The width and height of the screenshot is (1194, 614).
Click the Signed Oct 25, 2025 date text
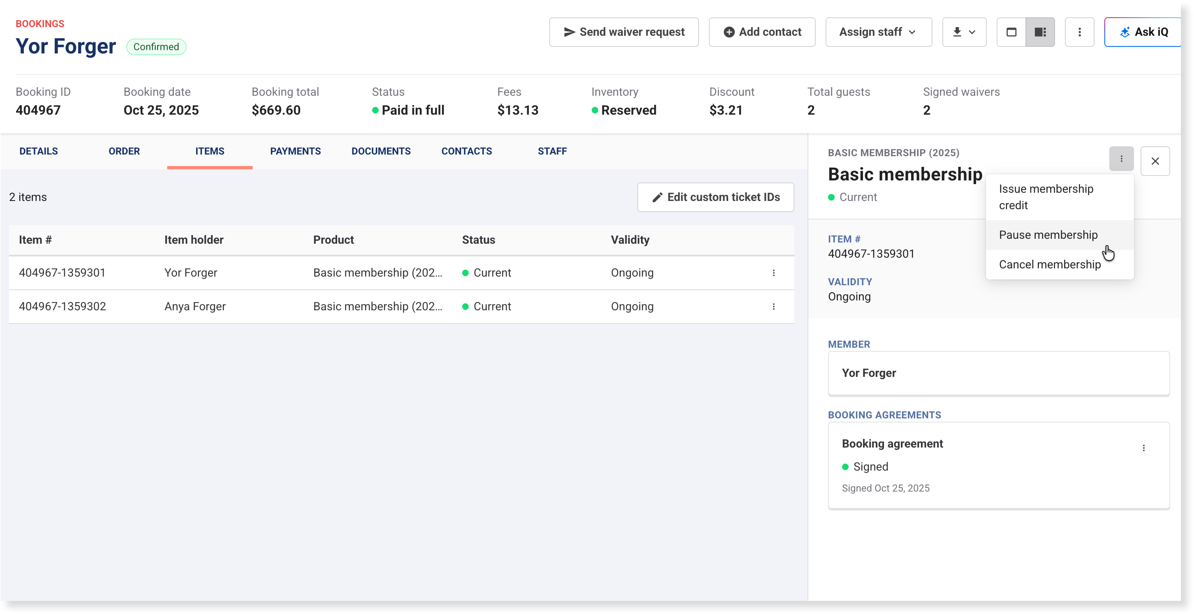885,488
